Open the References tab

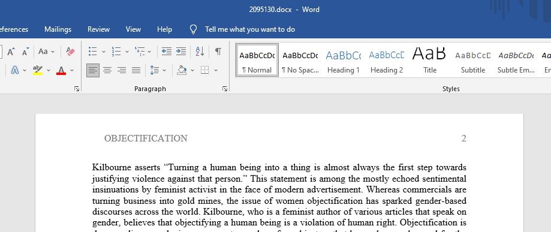click(x=14, y=29)
